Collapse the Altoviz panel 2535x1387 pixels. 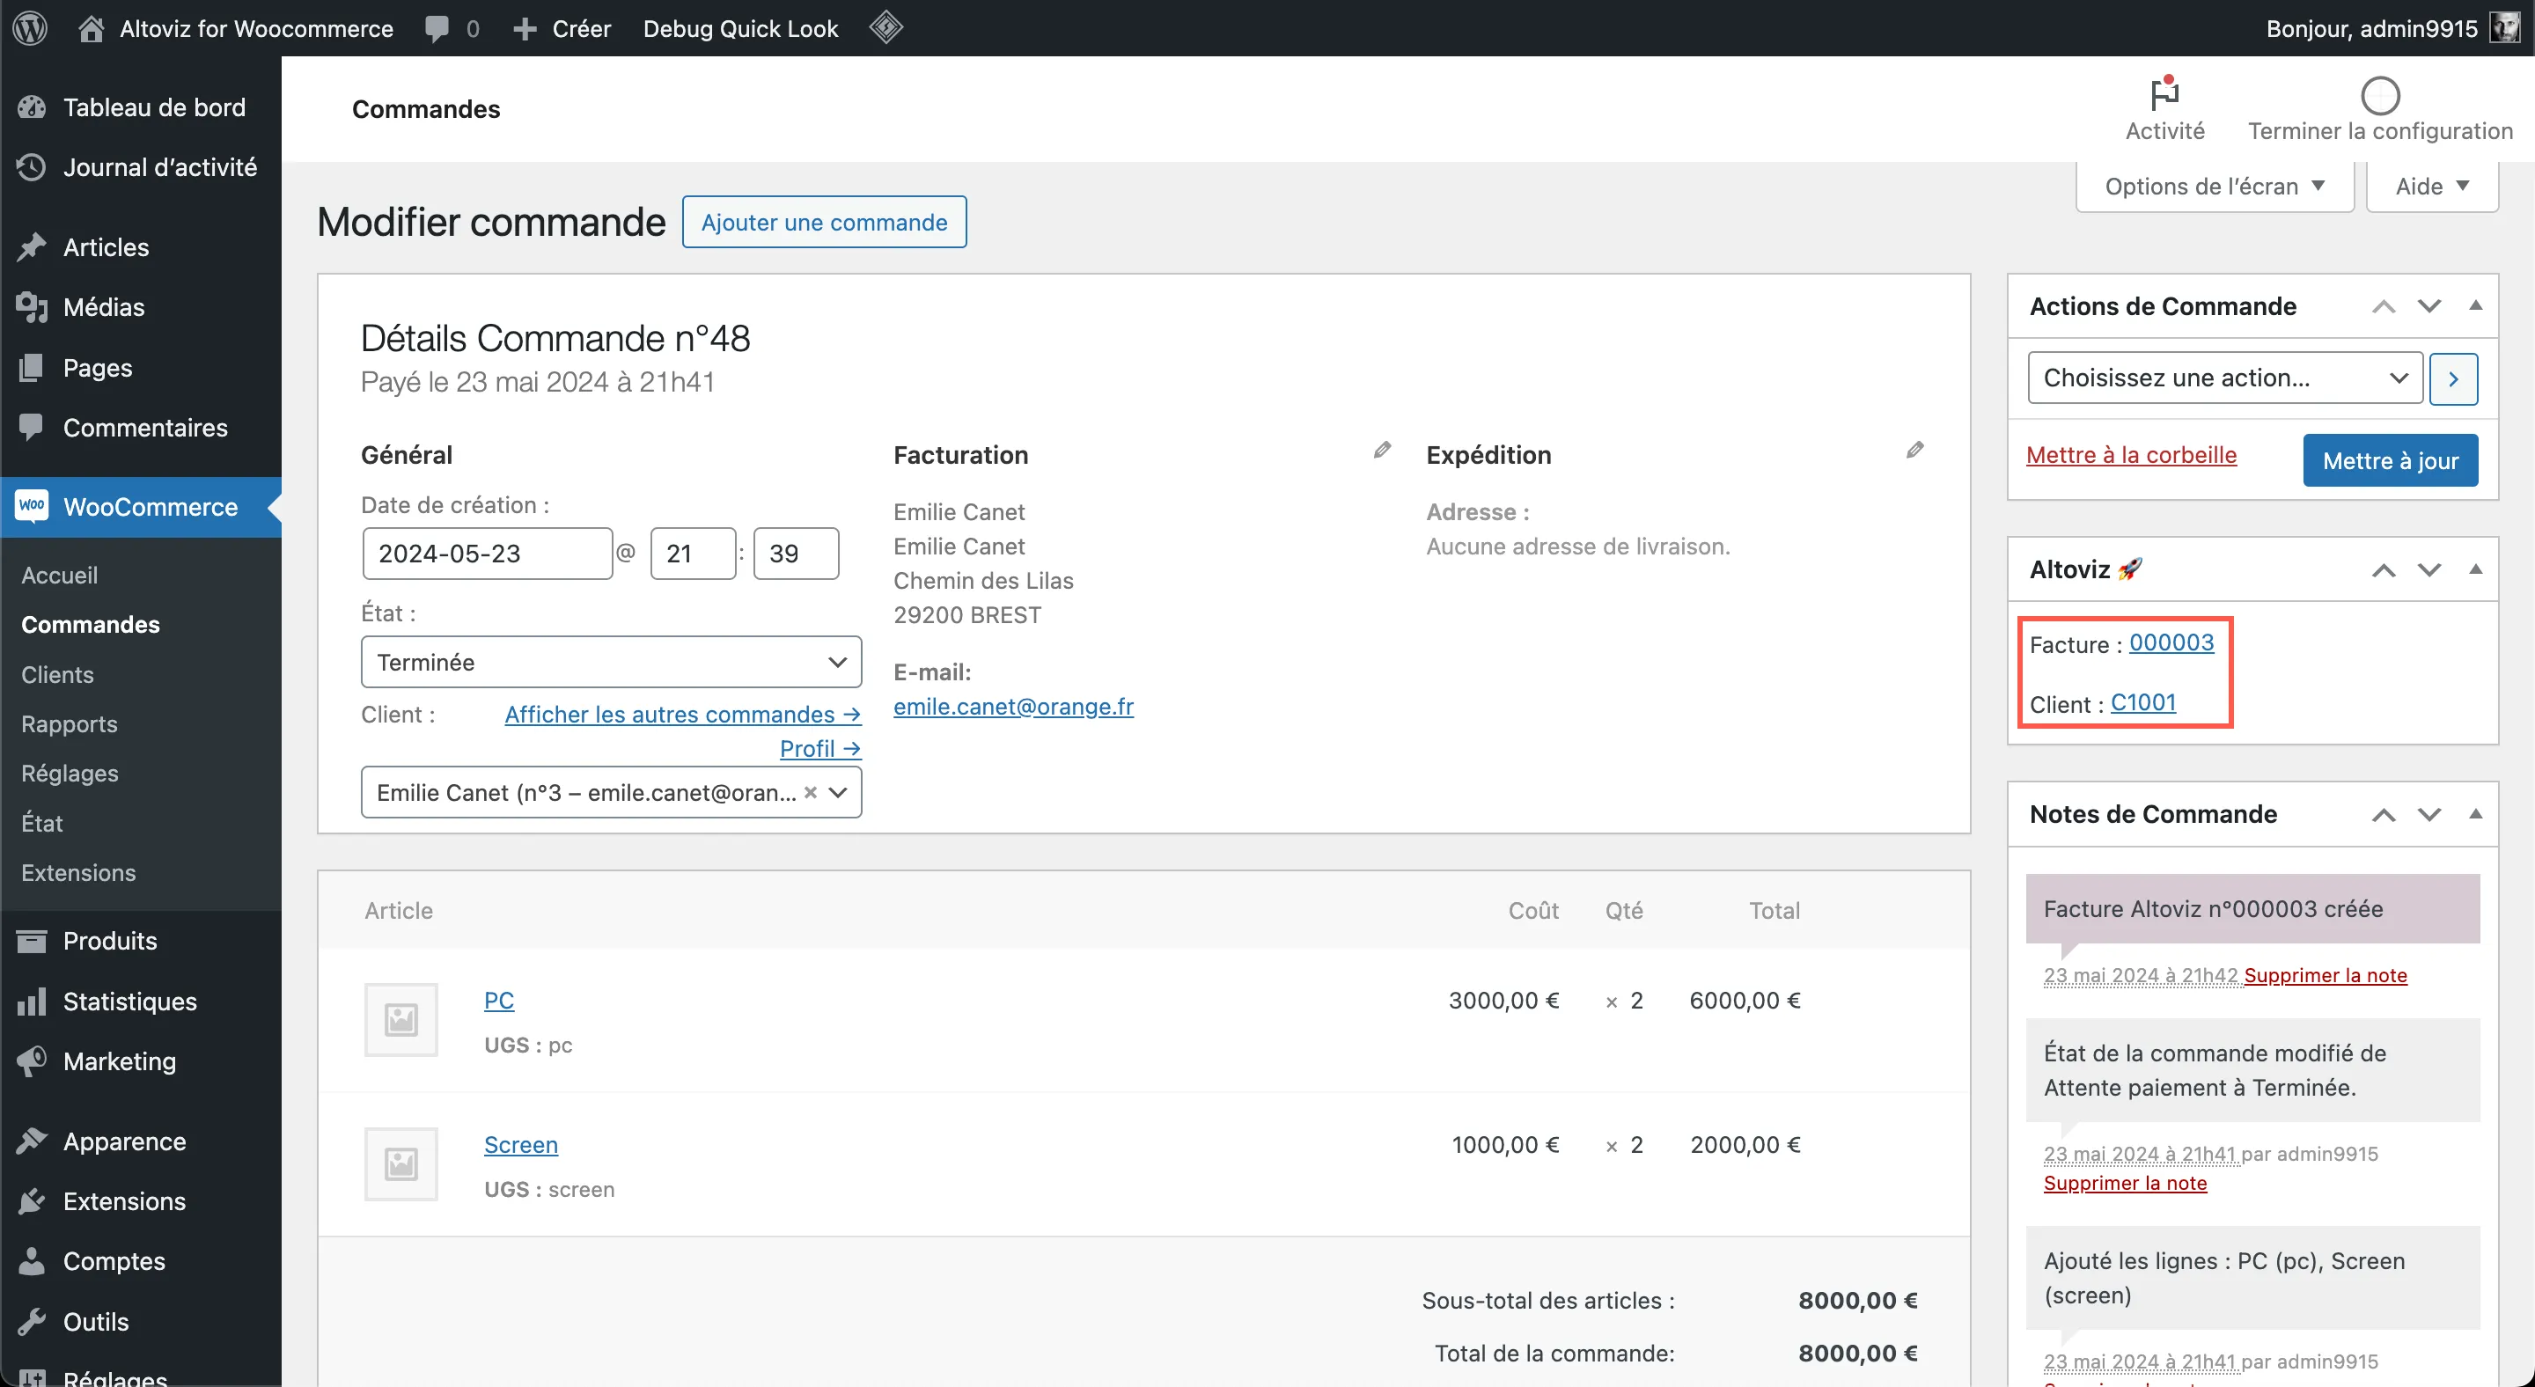(x=2476, y=569)
